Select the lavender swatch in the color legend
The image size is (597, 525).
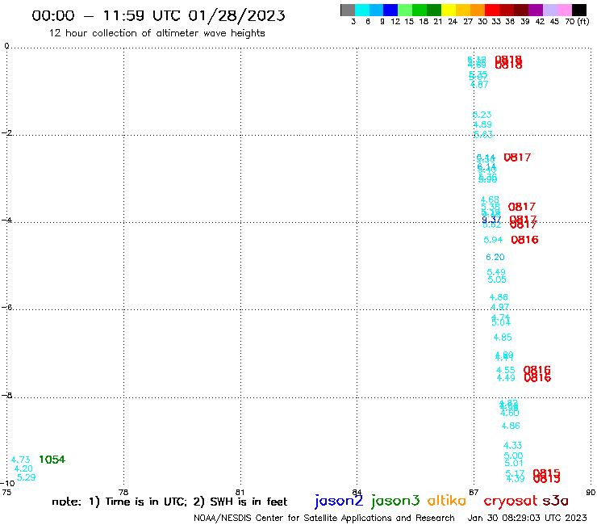pos(550,10)
